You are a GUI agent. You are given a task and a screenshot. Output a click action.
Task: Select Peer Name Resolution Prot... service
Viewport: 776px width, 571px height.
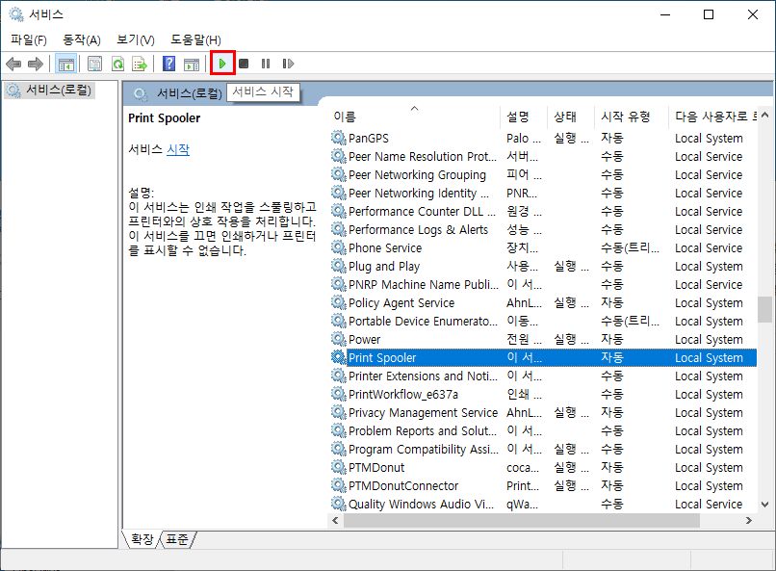pos(543,156)
